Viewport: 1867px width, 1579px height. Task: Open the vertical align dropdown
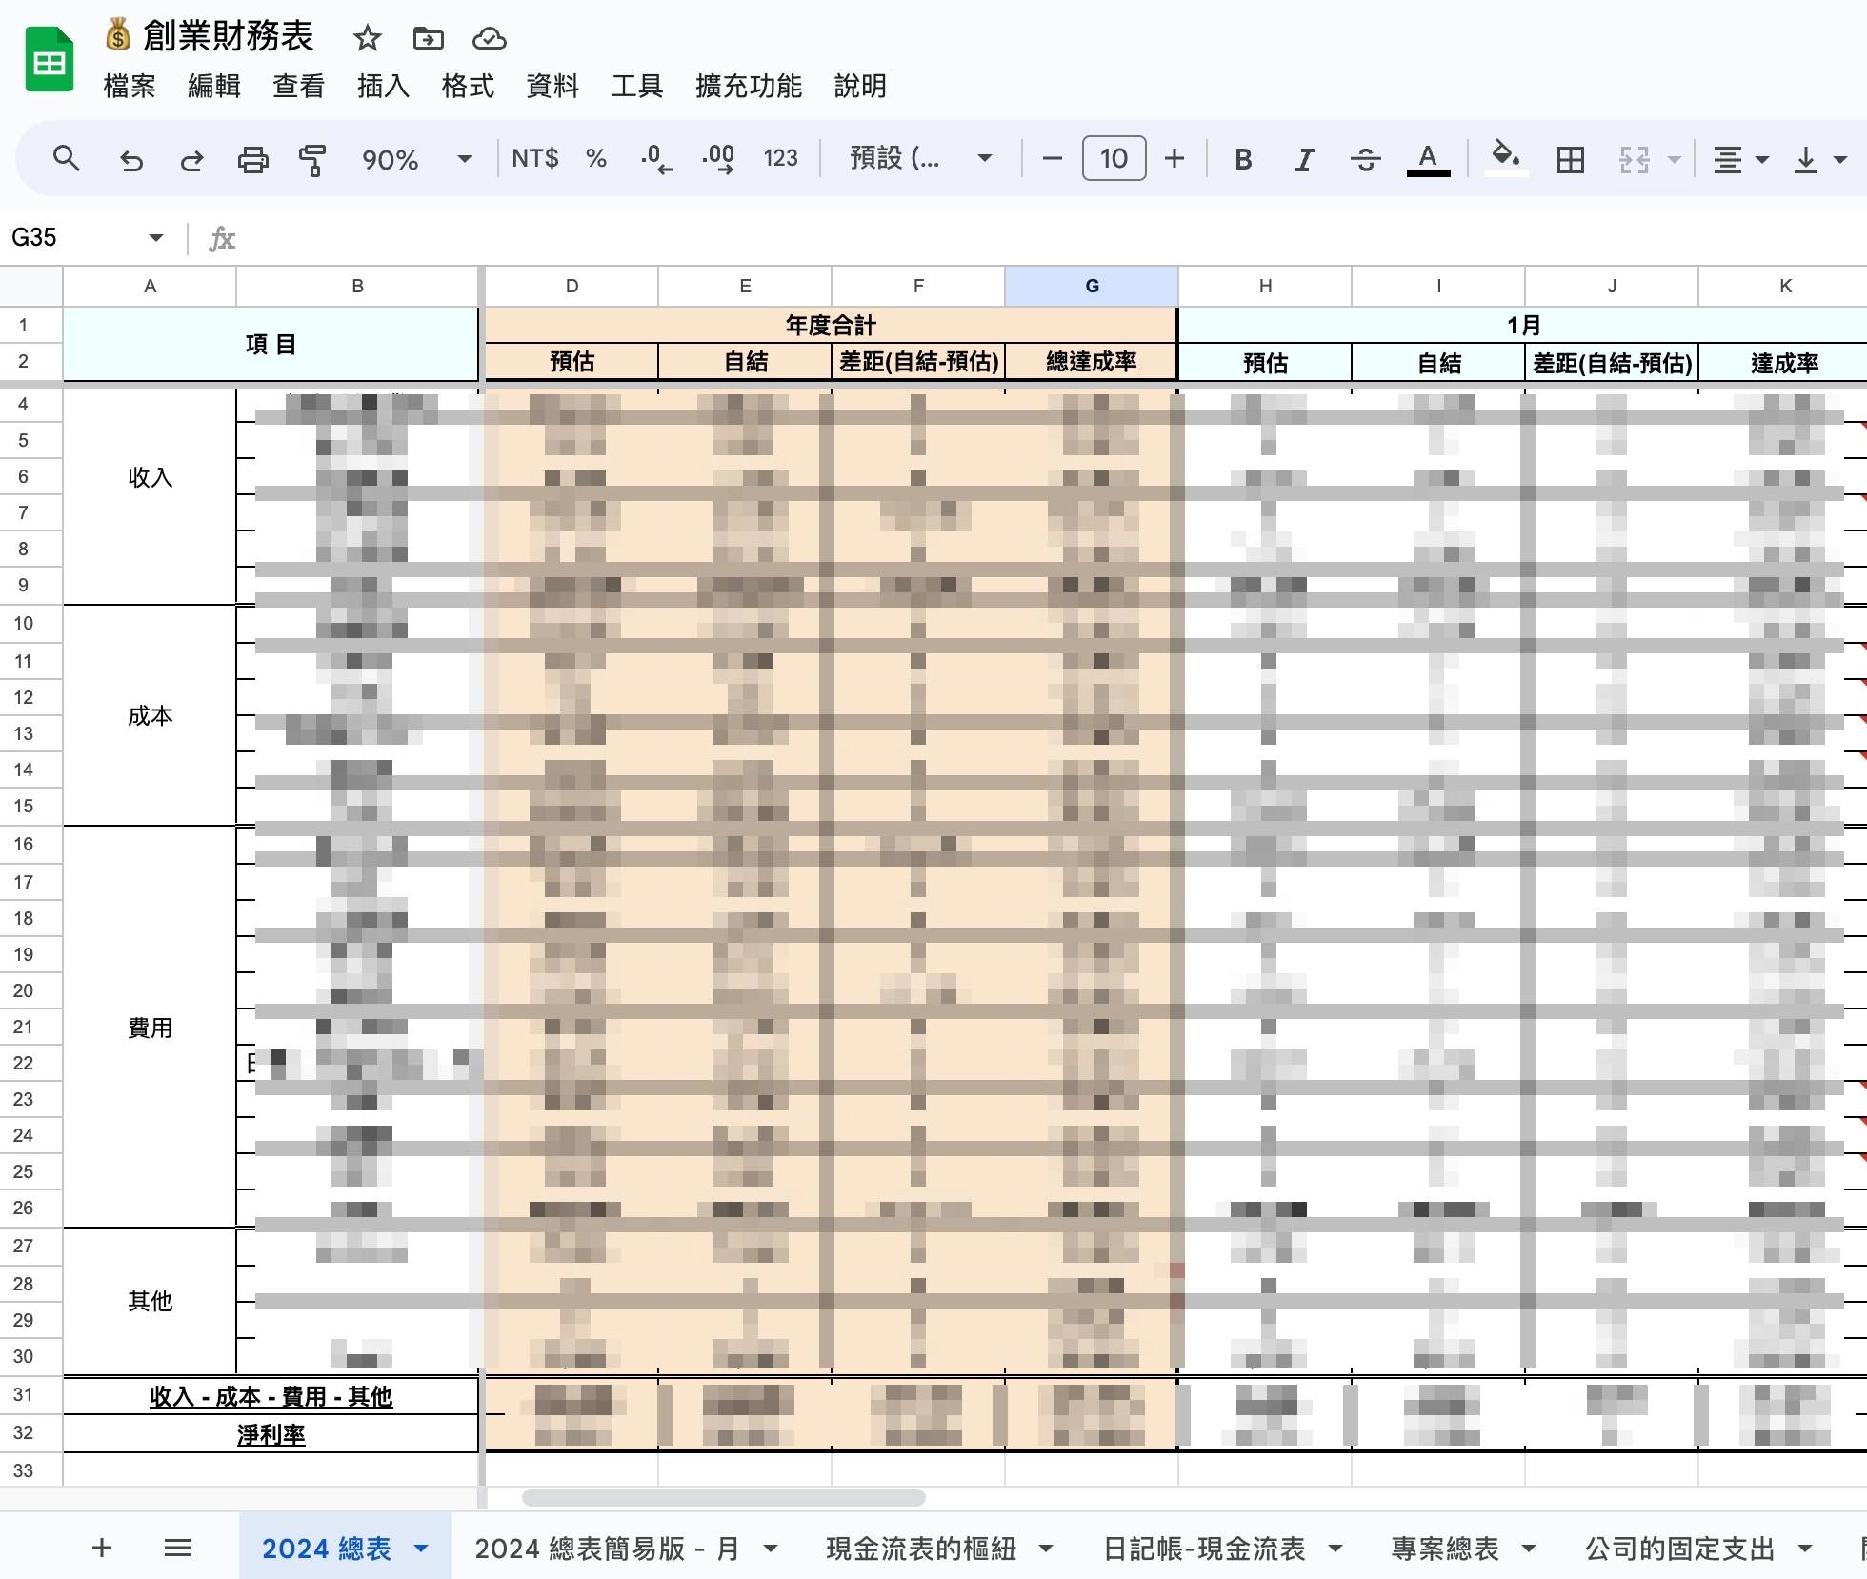click(x=1819, y=159)
